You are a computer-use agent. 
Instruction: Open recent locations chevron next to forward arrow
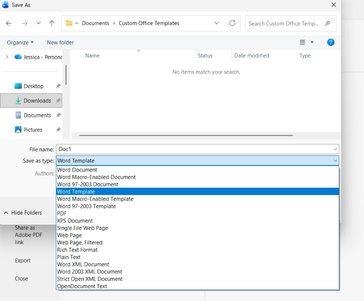click(x=39, y=23)
